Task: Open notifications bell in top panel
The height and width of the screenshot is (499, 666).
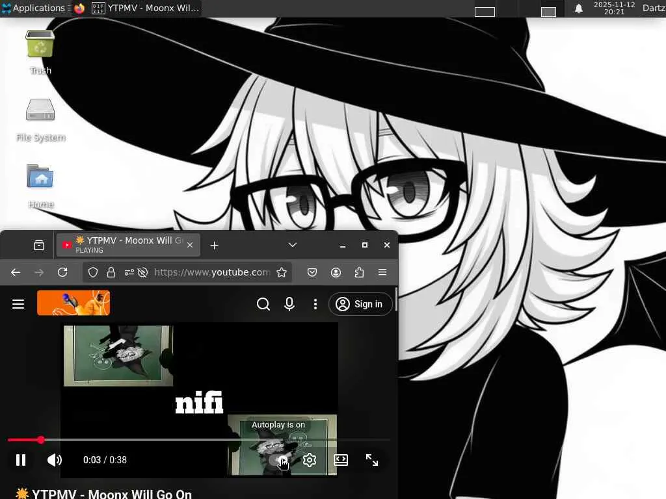Action: (578, 8)
